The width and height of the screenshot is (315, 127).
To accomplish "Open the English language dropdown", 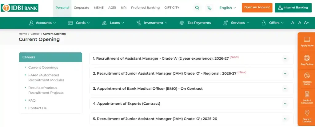I will click(228, 8).
